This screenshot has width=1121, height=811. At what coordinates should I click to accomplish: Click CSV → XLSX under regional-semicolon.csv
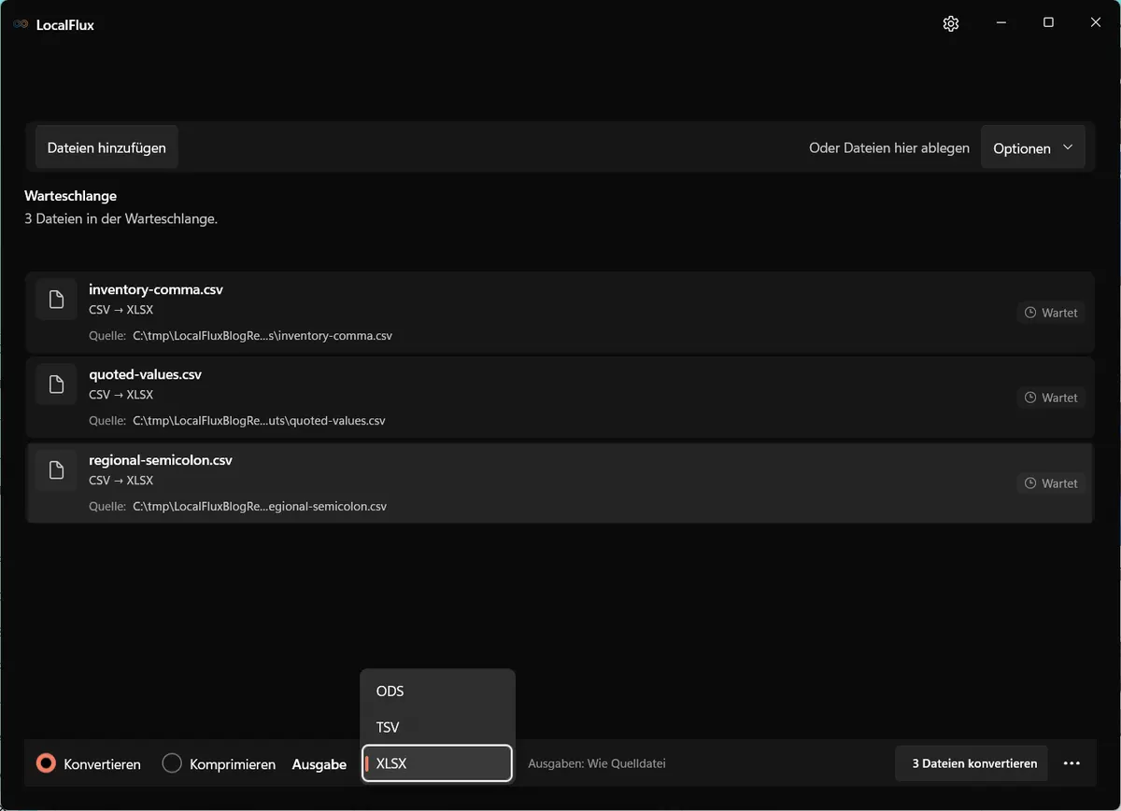121,481
